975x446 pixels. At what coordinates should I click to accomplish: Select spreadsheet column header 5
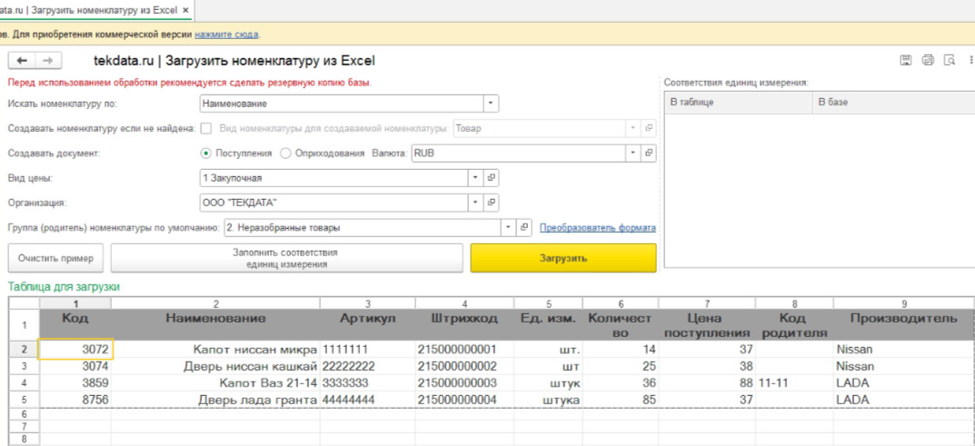point(549,303)
